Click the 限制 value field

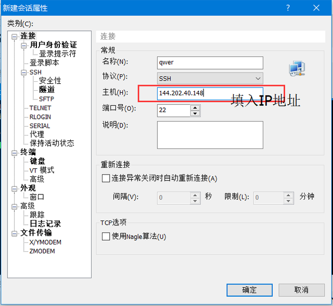click(x=268, y=198)
